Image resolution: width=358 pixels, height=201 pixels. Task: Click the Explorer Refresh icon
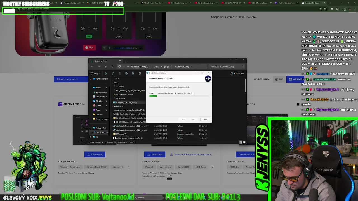click(x=112, y=66)
